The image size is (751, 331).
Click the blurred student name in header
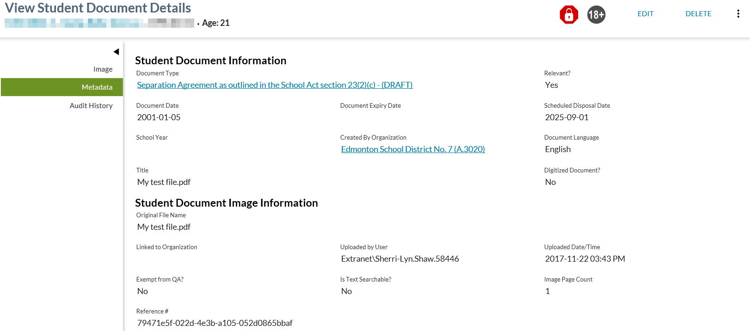point(99,23)
